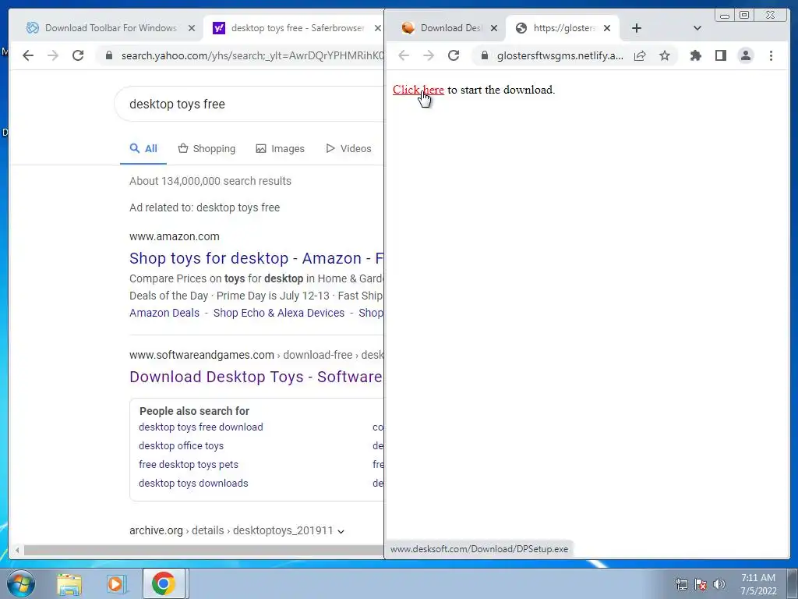The height and width of the screenshot is (599, 798).
Task: Open the Amazon Deals sublink
Action: pyautogui.click(x=164, y=313)
